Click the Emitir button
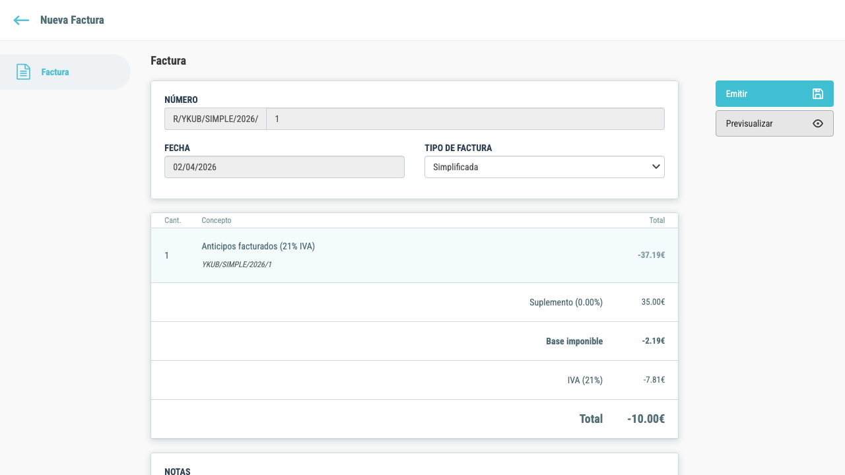This screenshot has height=475, width=845. tap(774, 94)
